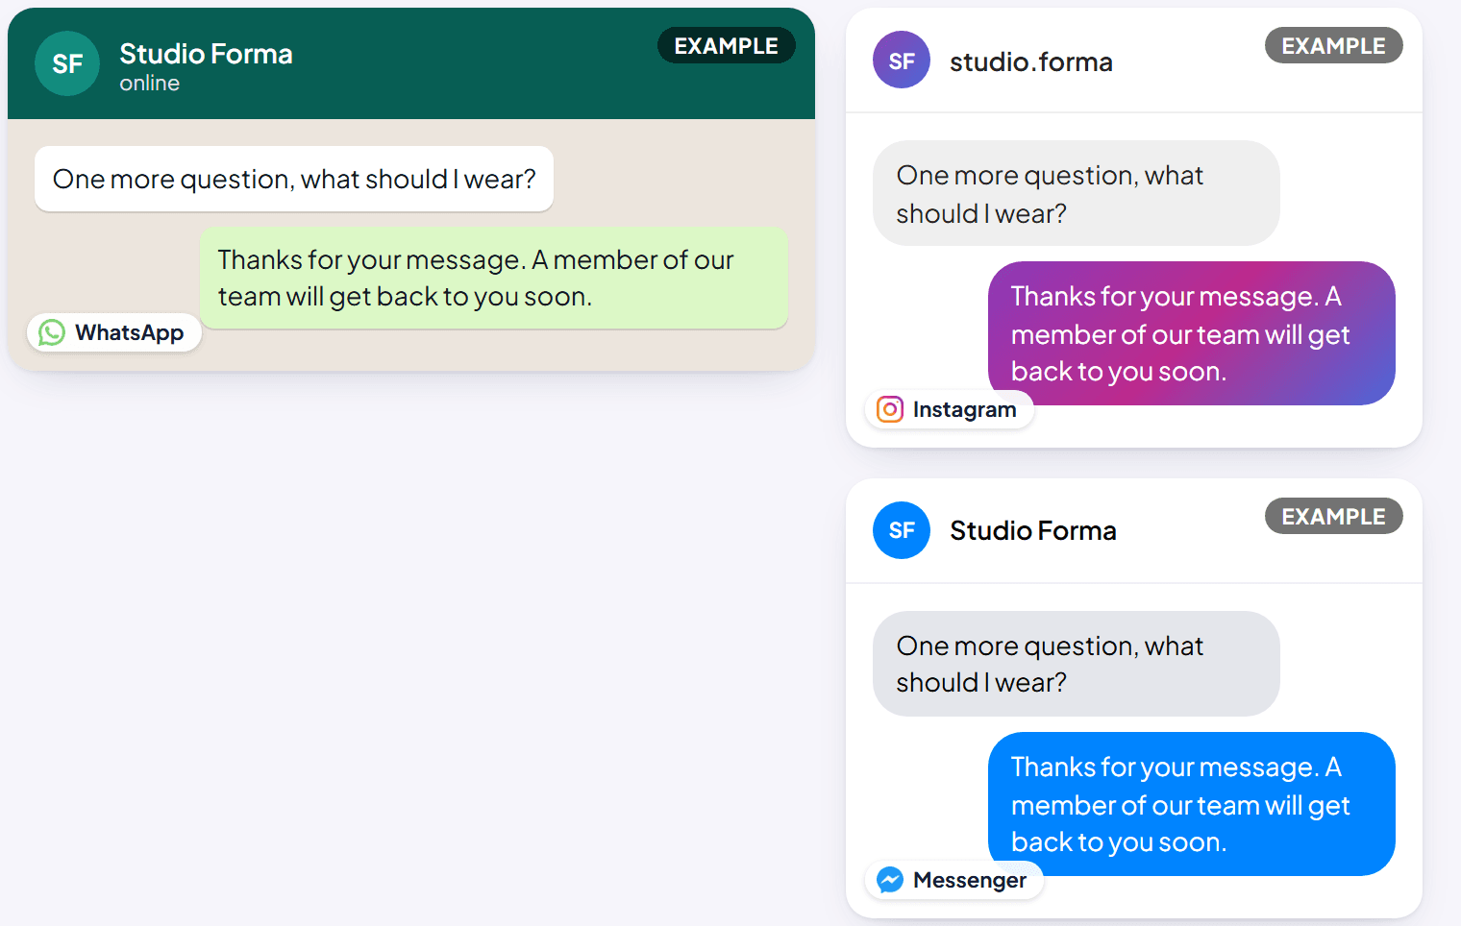Click the EXAMPLE badge on Messenger card
This screenshot has height=926, width=1461.
click(1334, 516)
